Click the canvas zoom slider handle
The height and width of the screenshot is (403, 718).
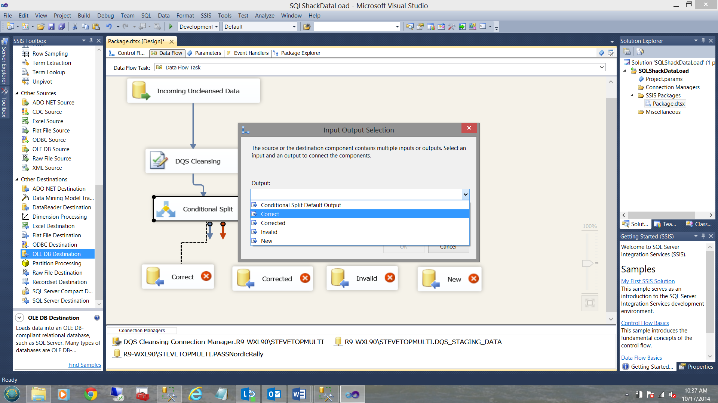pyautogui.click(x=587, y=263)
